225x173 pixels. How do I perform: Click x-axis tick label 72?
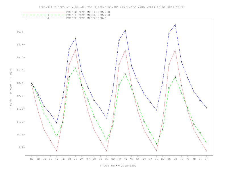(x=181, y=159)
